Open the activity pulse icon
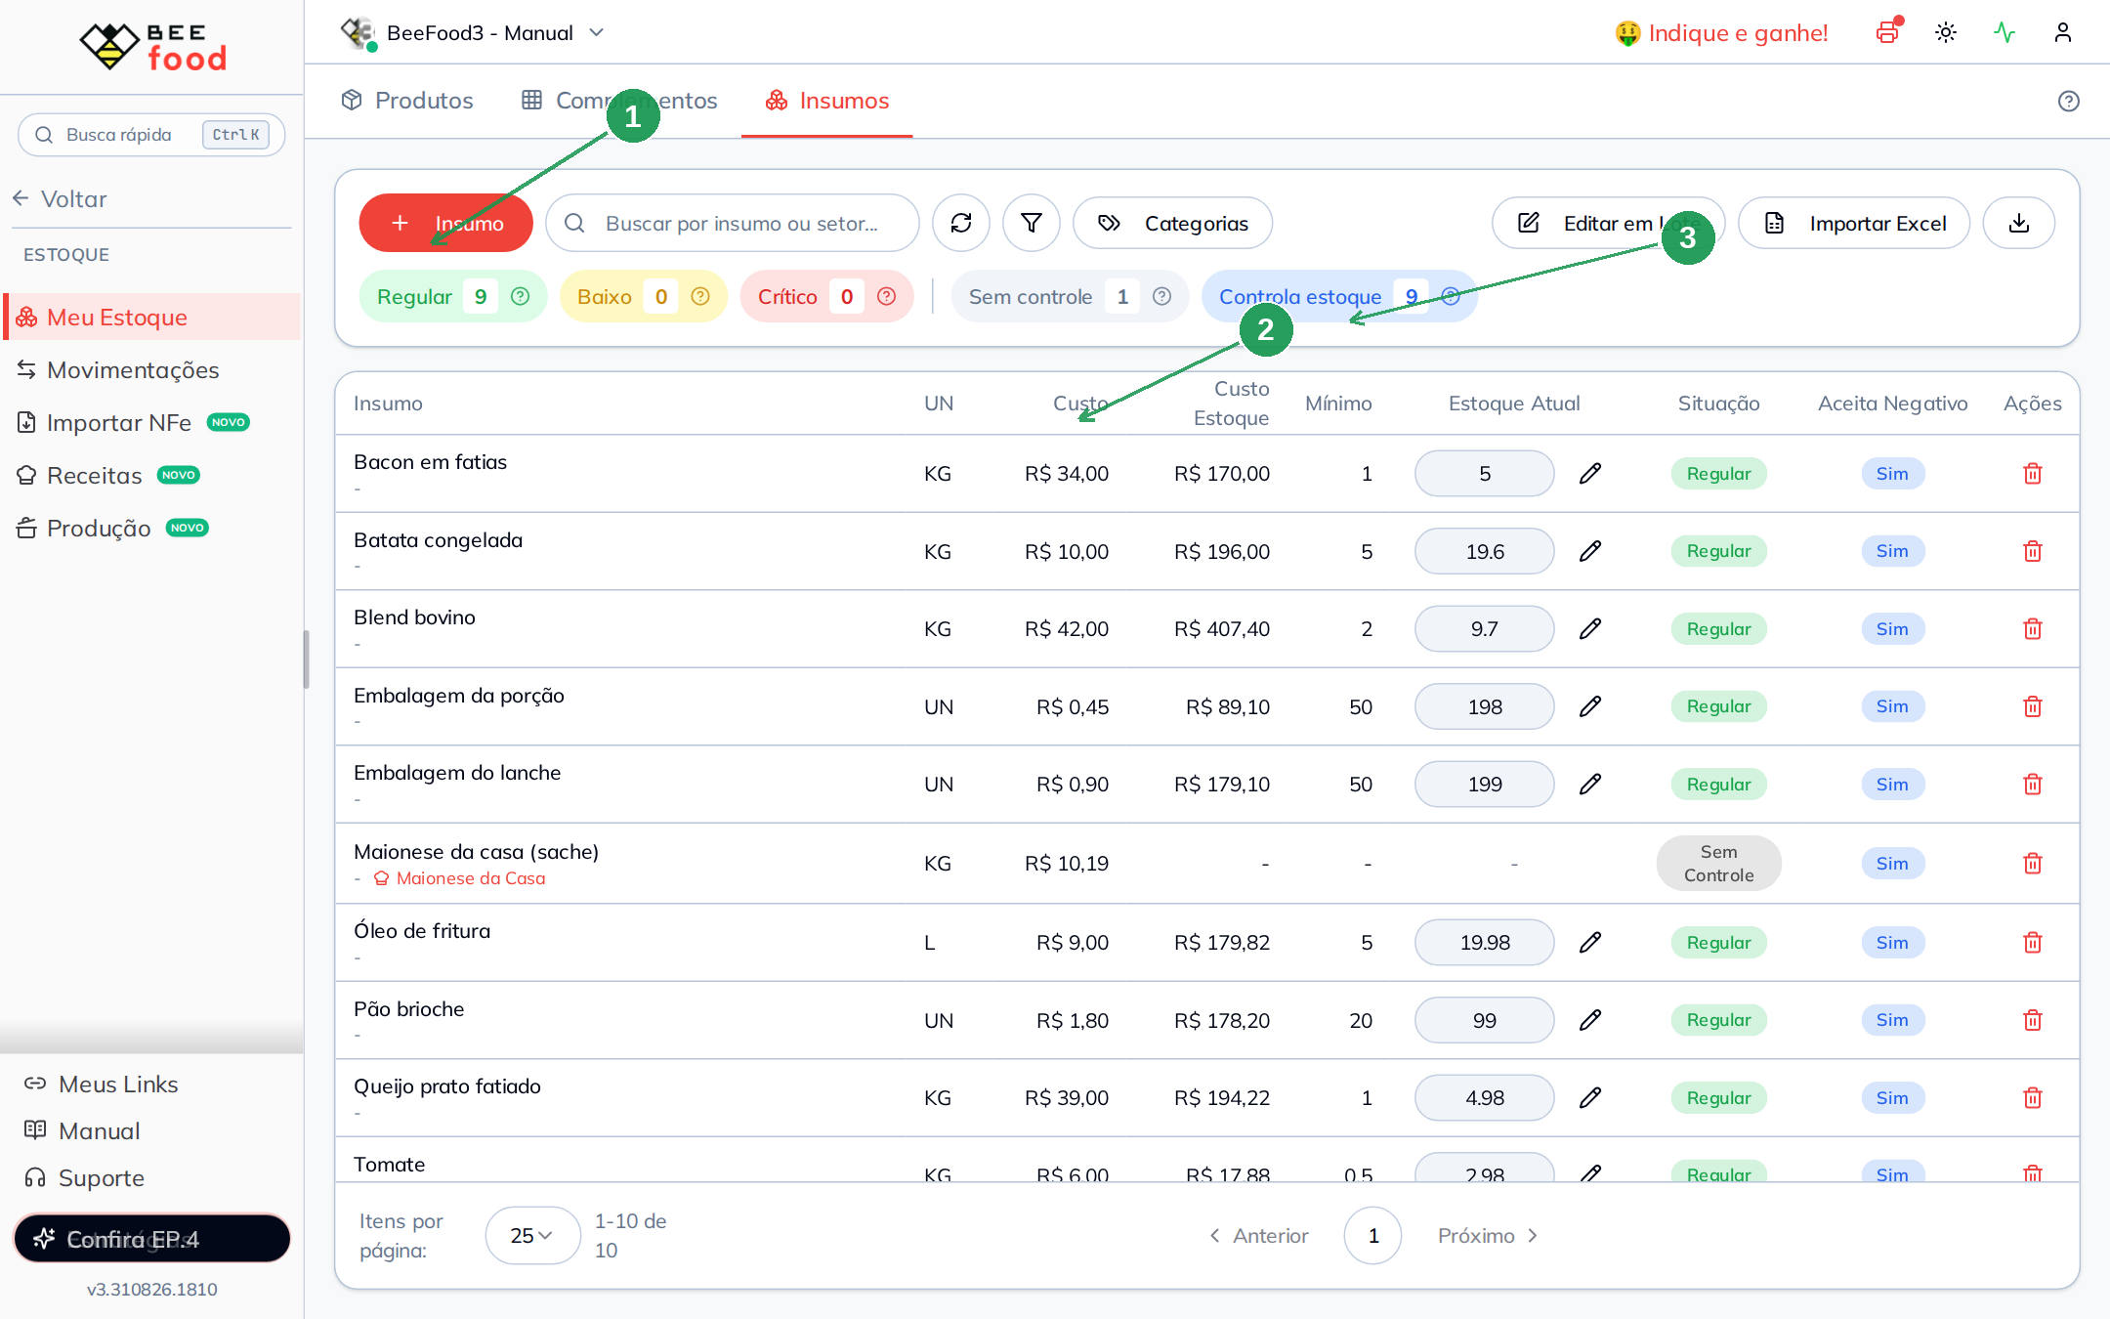This screenshot has height=1319, width=2110. point(2004,32)
